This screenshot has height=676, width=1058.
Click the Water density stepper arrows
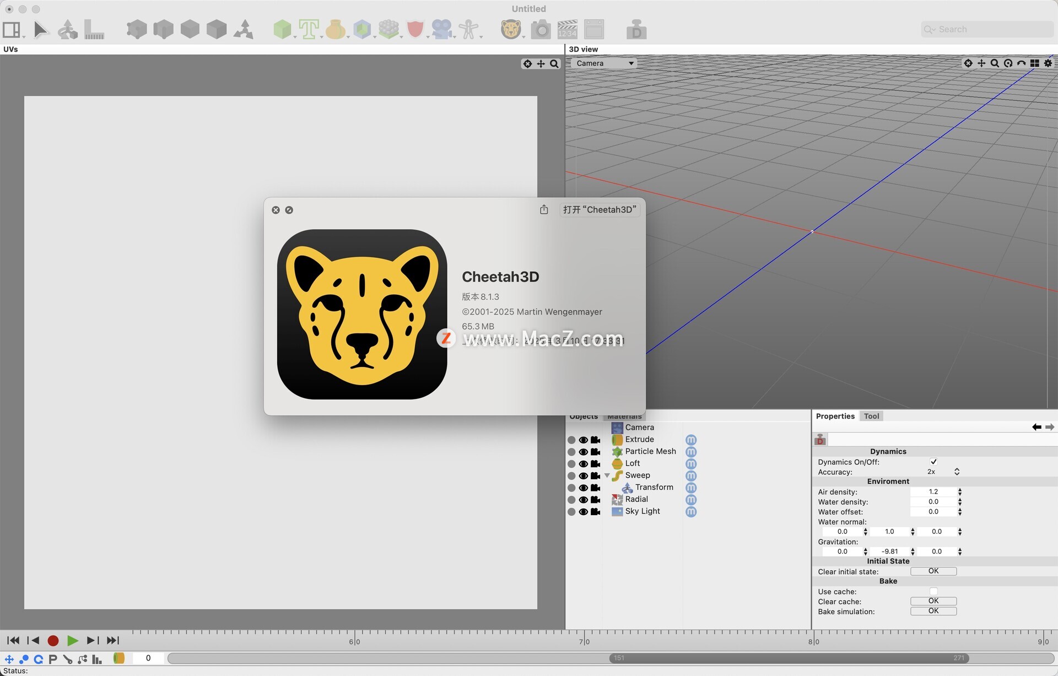click(960, 501)
